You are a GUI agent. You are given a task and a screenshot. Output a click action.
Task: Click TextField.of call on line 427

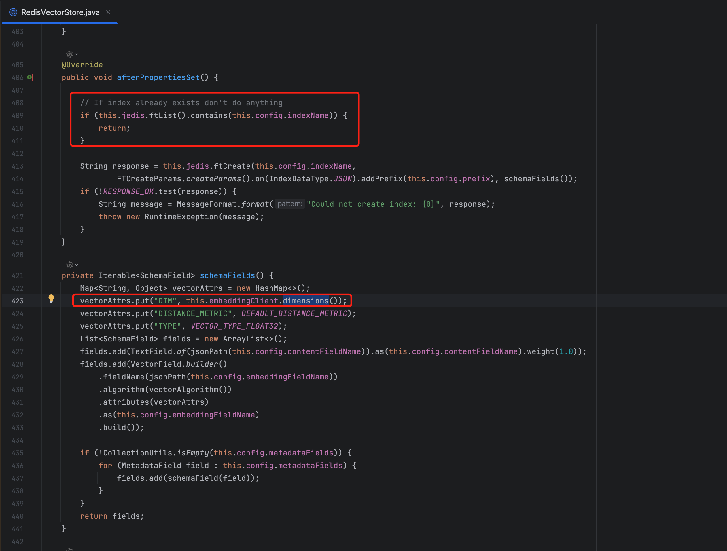[x=158, y=351]
